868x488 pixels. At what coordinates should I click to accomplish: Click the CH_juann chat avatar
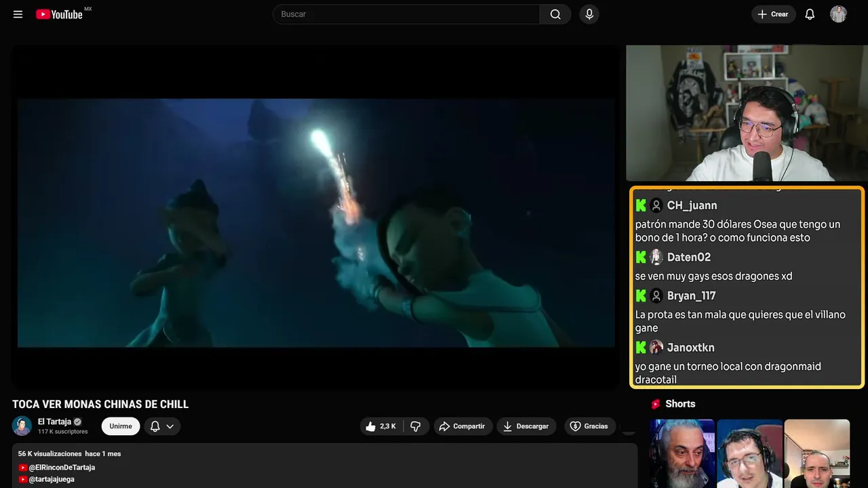(656, 205)
